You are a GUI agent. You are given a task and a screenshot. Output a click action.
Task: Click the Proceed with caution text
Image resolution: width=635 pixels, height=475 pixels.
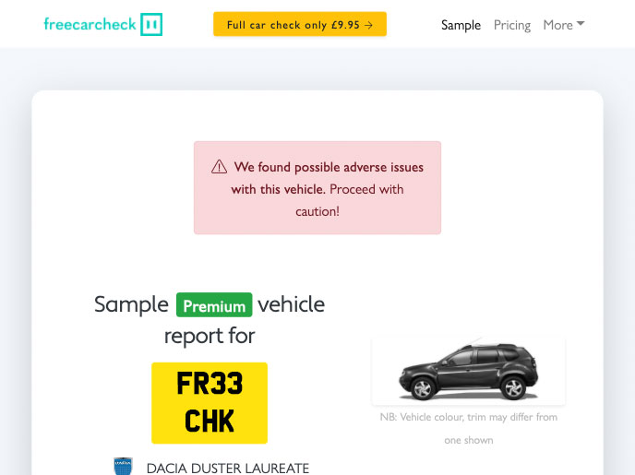tap(350, 200)
